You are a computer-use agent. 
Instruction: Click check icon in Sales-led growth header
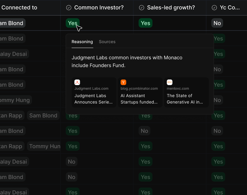[x=142, y=8]
